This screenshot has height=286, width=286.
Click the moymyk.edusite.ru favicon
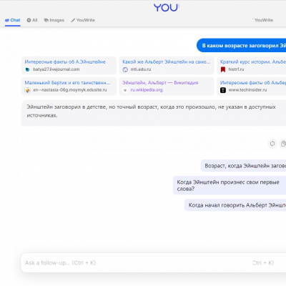[28, 90]
